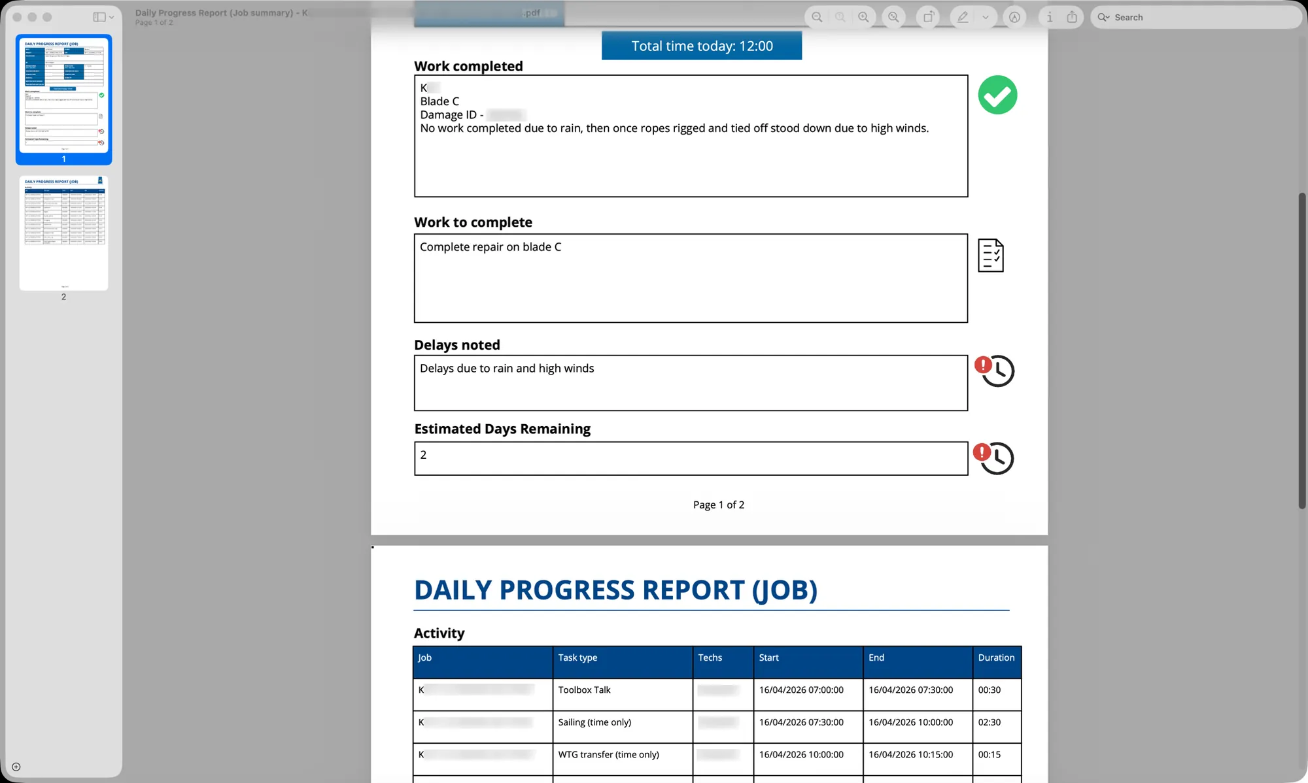Click the document title in the title bar
The image size is (1308, 783).
coord(221,12)
